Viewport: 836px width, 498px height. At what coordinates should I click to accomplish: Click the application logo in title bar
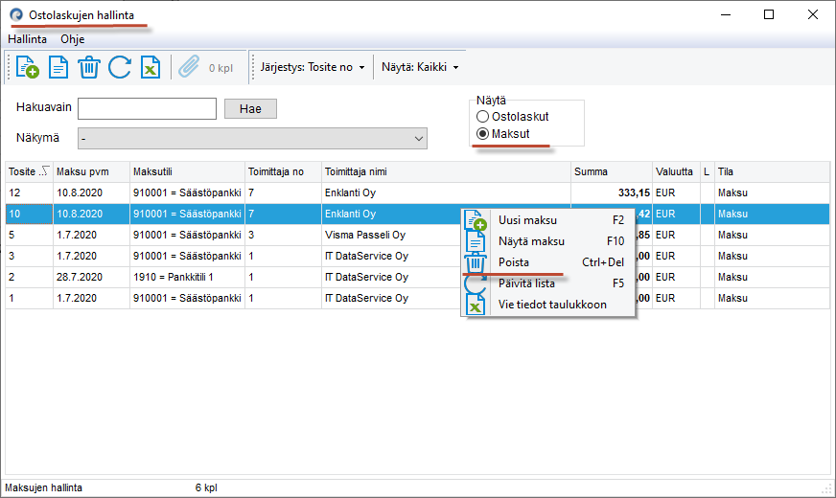(16, 15)
